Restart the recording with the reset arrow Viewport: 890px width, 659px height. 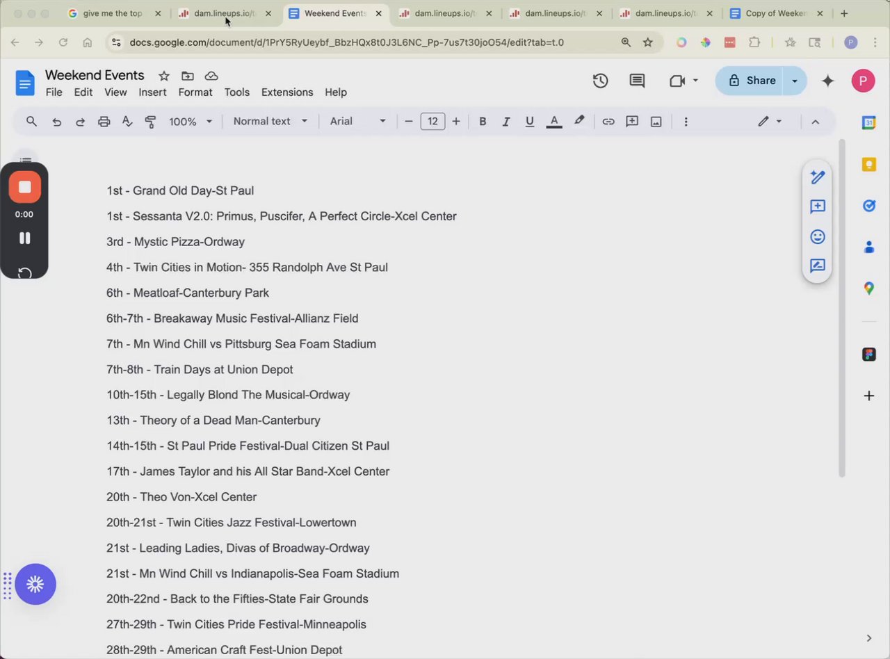tap(25, 272)
